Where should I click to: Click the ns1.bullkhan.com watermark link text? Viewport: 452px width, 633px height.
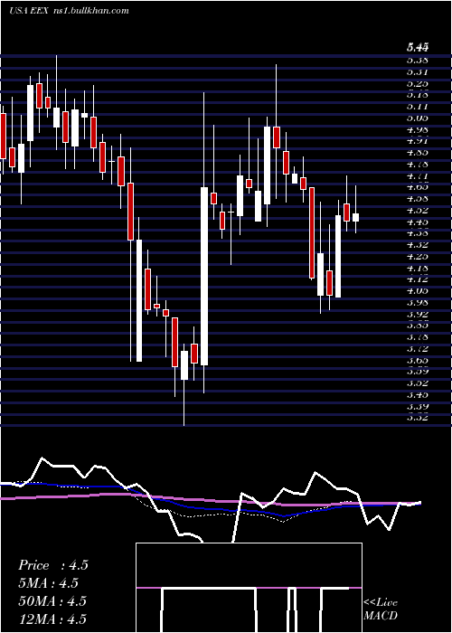[90, 11]
